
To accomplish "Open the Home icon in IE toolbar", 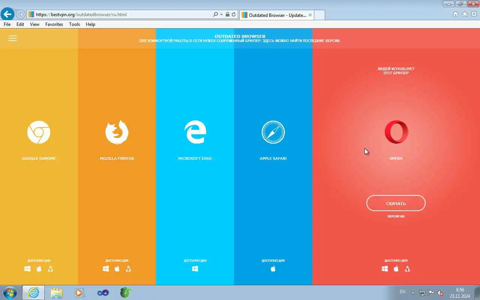I will [456, 14].
